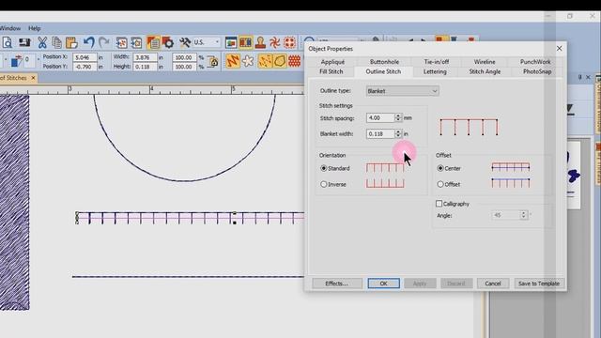Screen dimensions: 601x338
Task: Click the Height input field in toolbar
Action: [x=145, y=67]
